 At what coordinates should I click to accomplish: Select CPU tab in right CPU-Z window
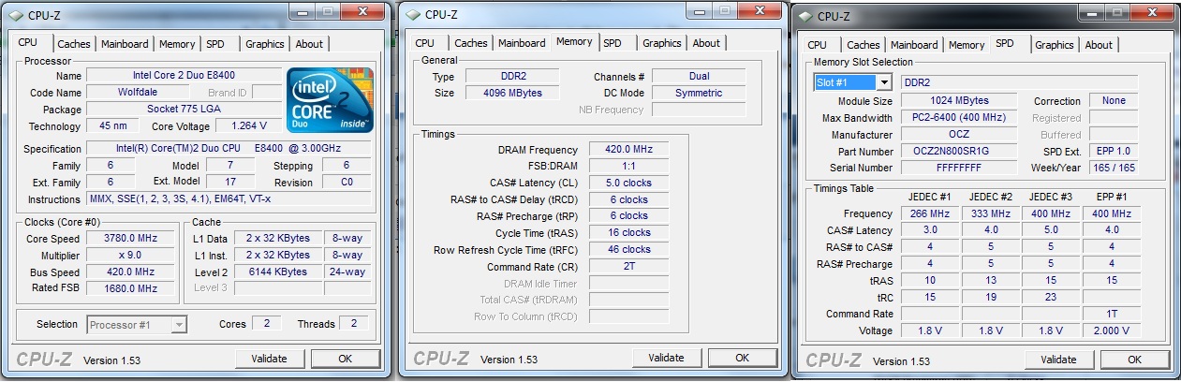point(818,45)
